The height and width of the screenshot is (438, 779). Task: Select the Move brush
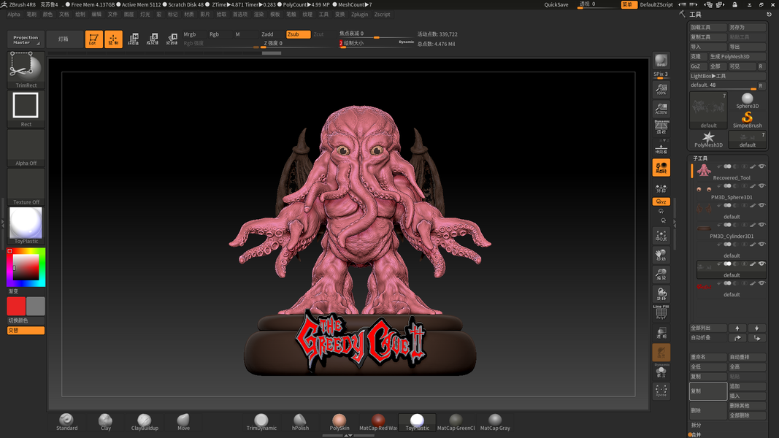tap(183, 422)
